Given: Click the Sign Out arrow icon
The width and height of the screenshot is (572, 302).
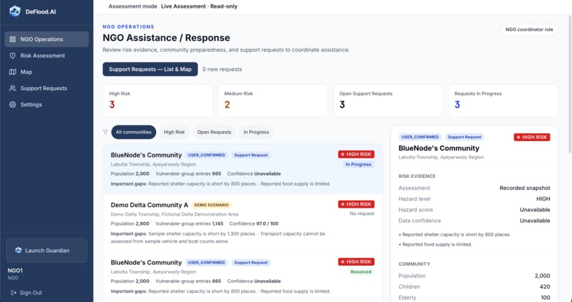Looking at the screenshot, I should [x=14, y=293].
